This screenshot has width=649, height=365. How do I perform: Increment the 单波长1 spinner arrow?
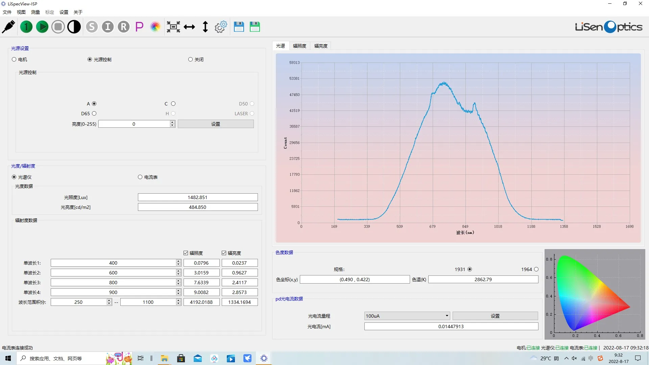pyautogui.click(x=178, y=261)
